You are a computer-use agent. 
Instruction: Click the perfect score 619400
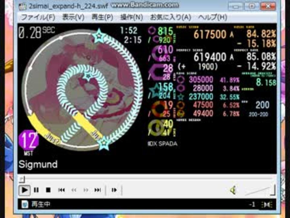click(x=210, y=57)
